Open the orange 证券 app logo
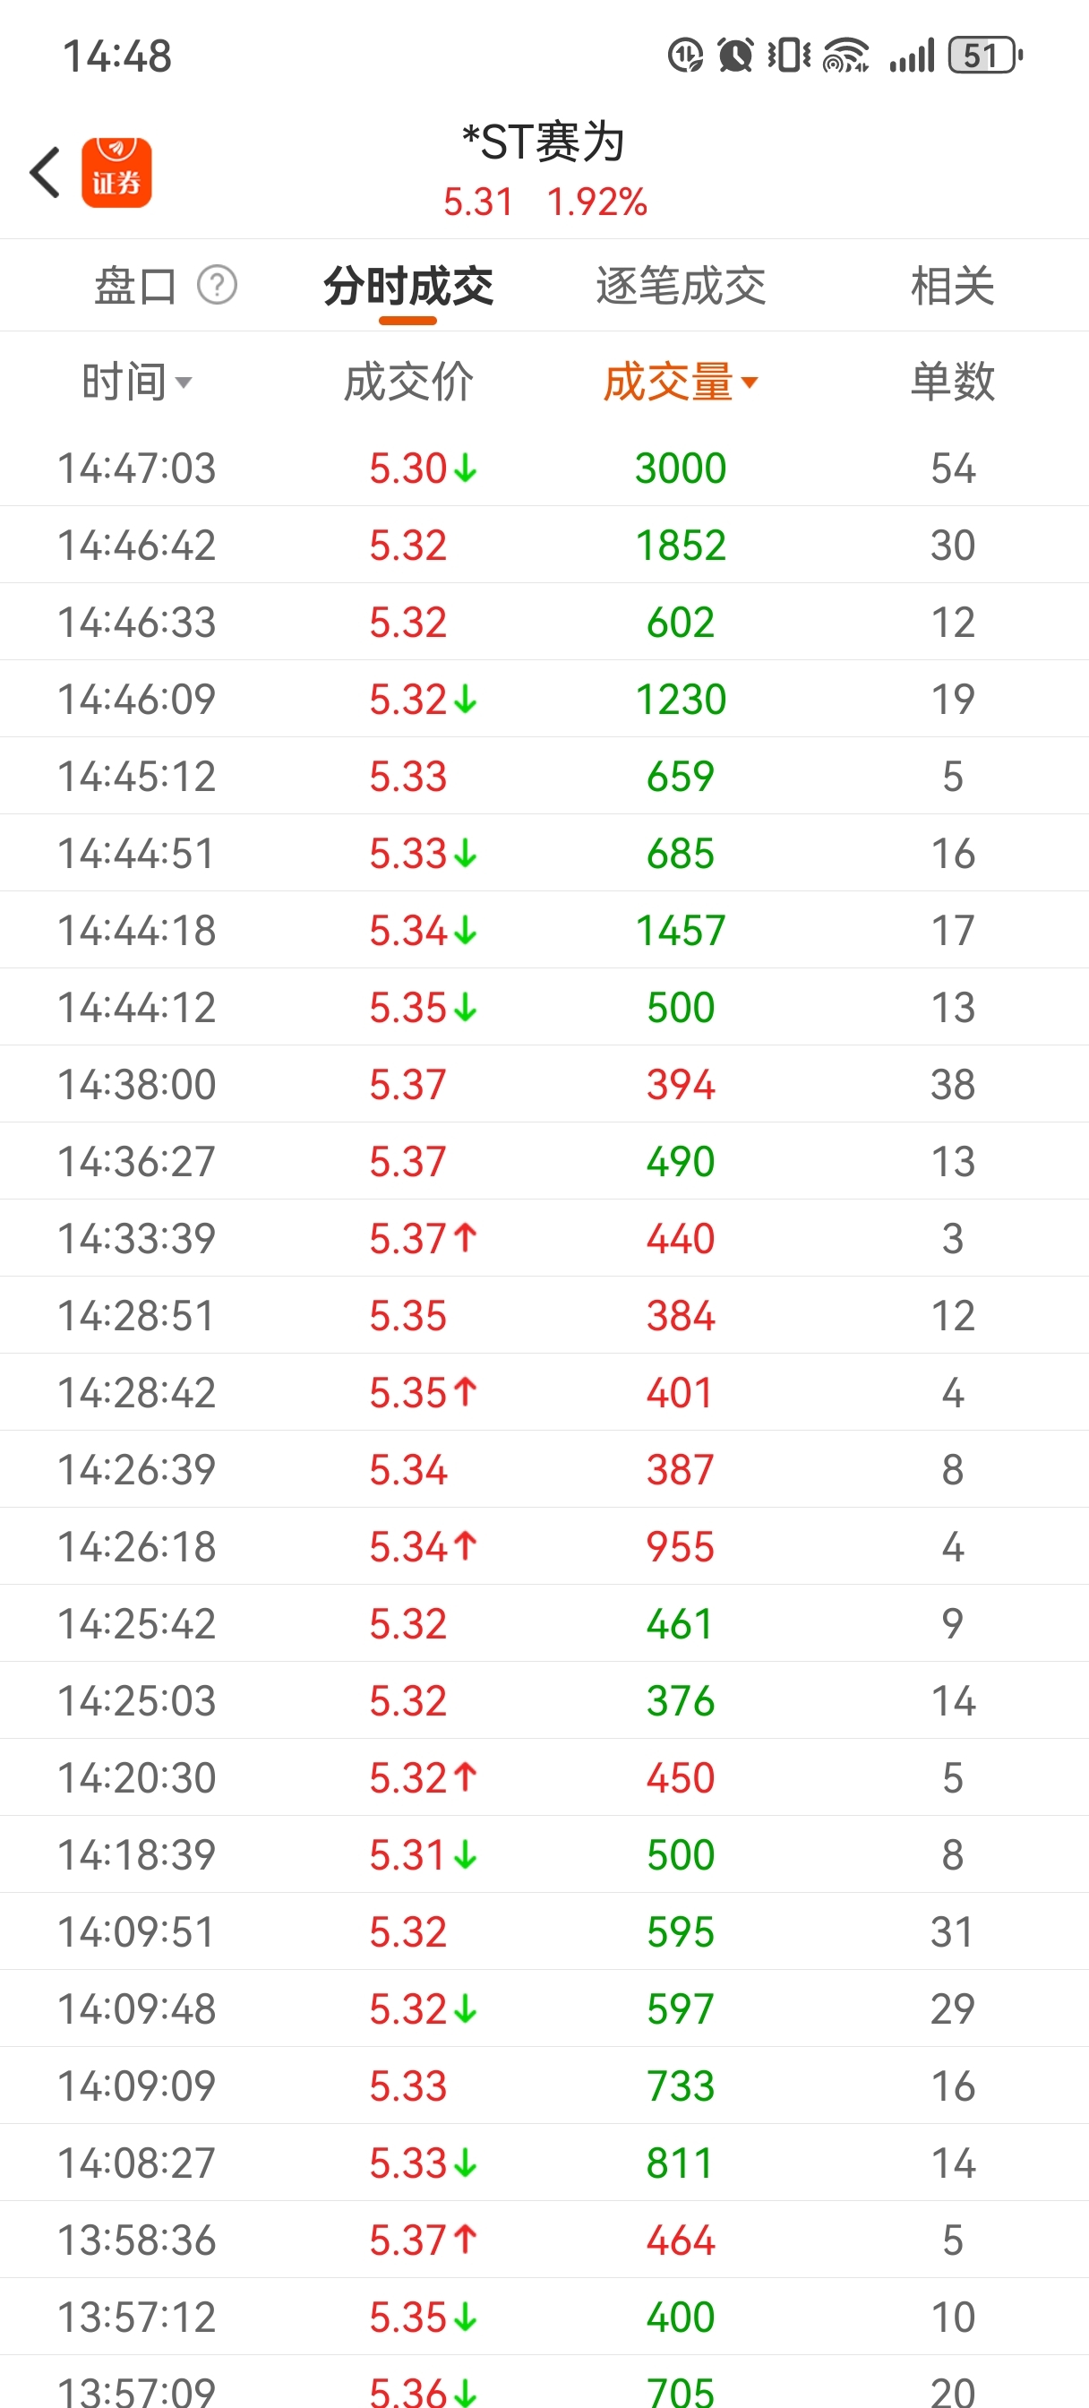The width and height of the screenshot is (1089, 2408). pyautogui.click(x=116, y=173)
